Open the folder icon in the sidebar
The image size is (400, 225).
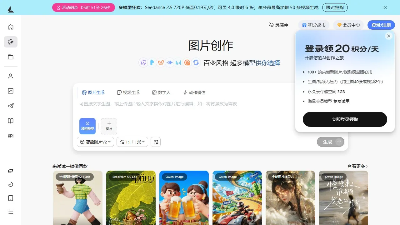click(x=11, y=57)
